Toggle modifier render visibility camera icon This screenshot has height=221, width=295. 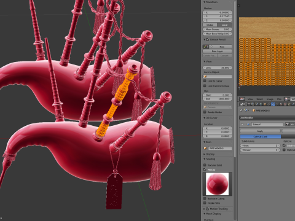tap(288, 125)
